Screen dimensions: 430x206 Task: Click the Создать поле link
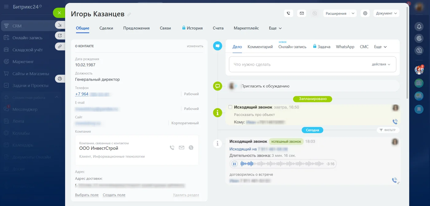[x=114, y=195]
